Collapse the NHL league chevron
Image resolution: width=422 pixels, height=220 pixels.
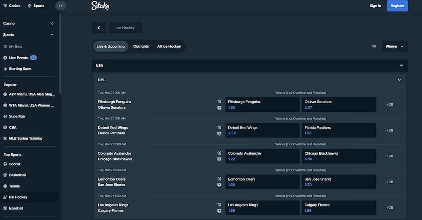point(399,80)
